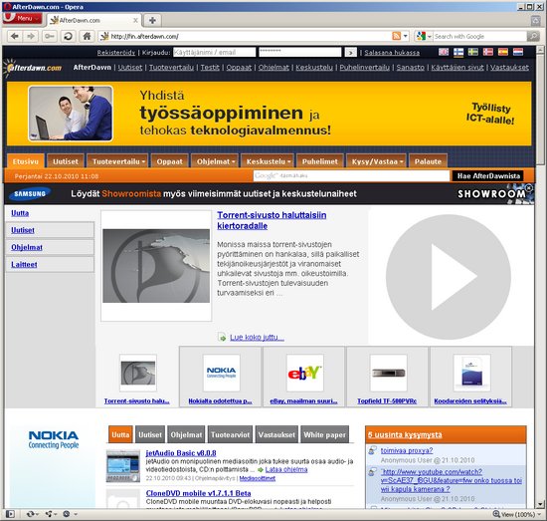Click the Samsung logo in banner
This screenshot has height=521, width=547.
point(30,194)
